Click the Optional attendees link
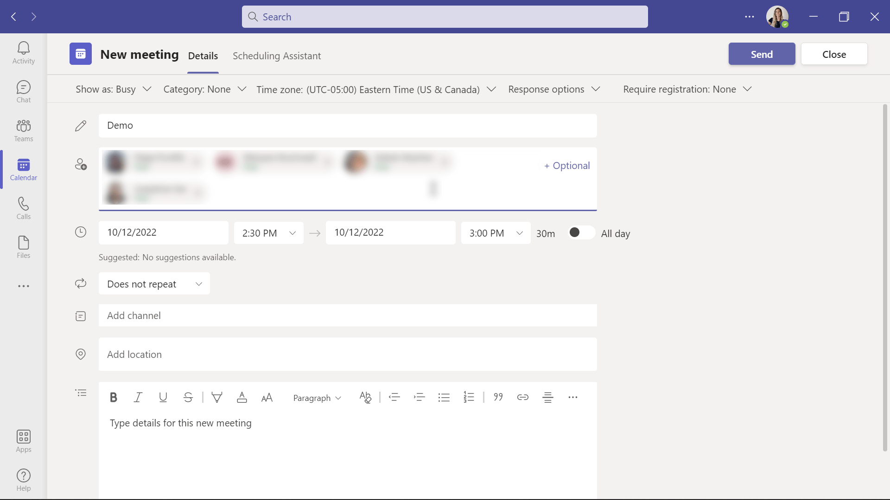The width and height of the screenshot is (890, 500). pos(566,165)
